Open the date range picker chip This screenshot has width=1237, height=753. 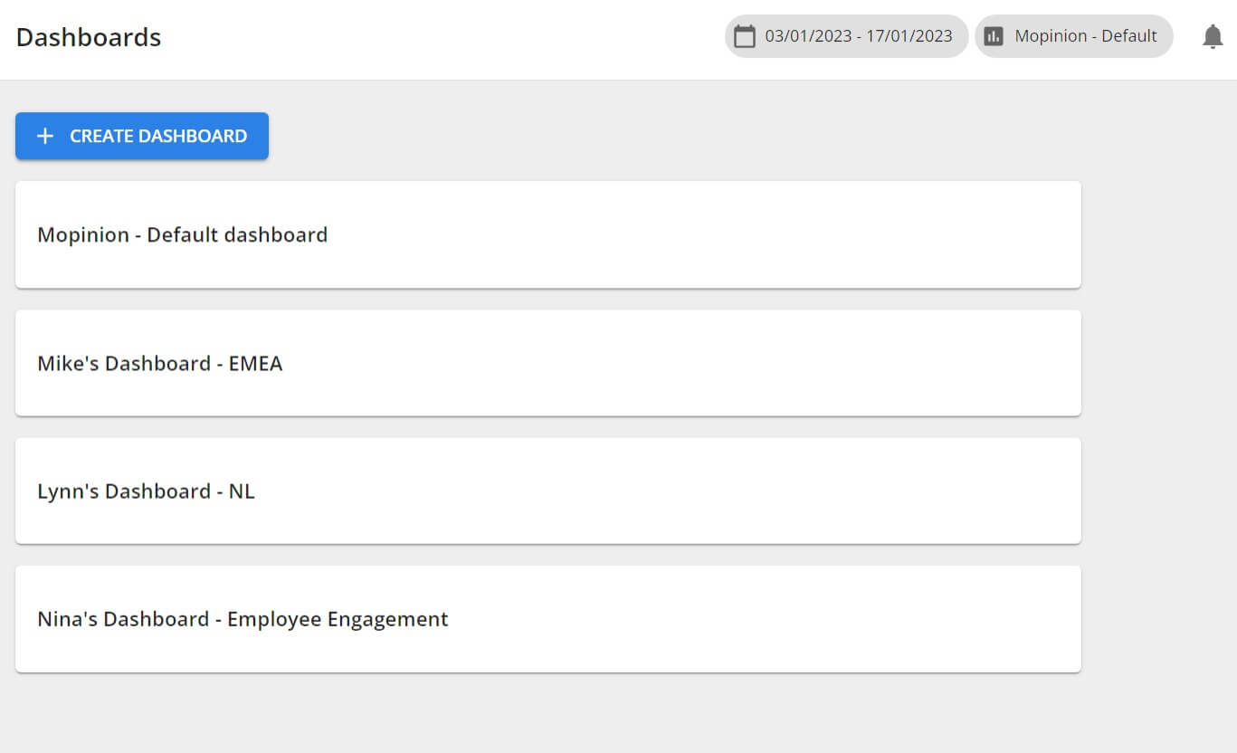pyautogui.click(x=846, y=36)
